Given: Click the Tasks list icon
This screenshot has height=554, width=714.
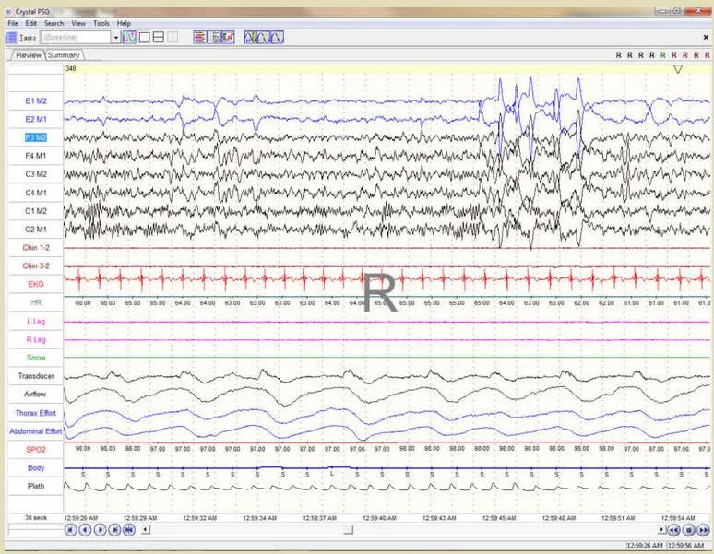Looking at the screenshot, I should [x=11, y=37].
